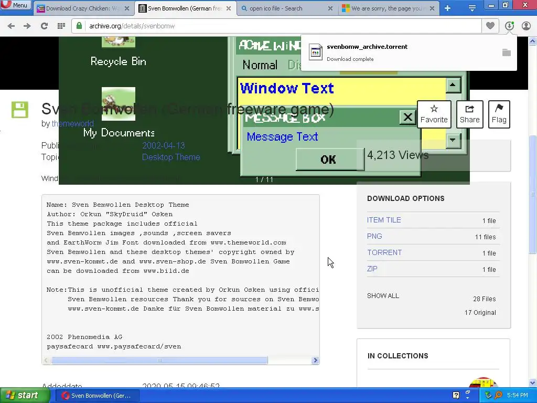Screen dimensions: 537x403
Task: Reload the current page
Action: click(44, 26)
